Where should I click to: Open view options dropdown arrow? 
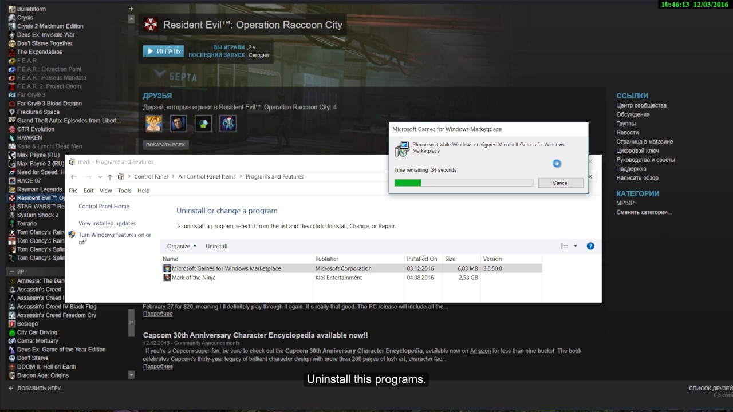click(x=576, y=246)
